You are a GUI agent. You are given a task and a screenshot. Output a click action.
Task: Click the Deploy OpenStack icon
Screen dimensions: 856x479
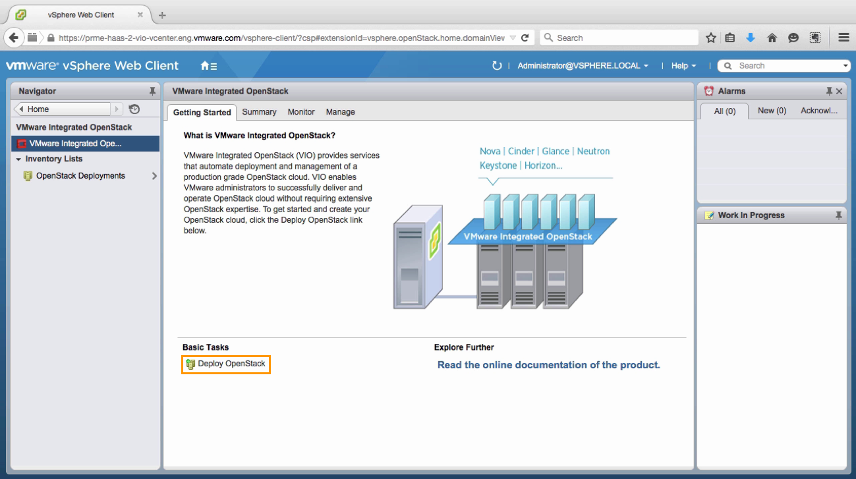coord(190,364)
